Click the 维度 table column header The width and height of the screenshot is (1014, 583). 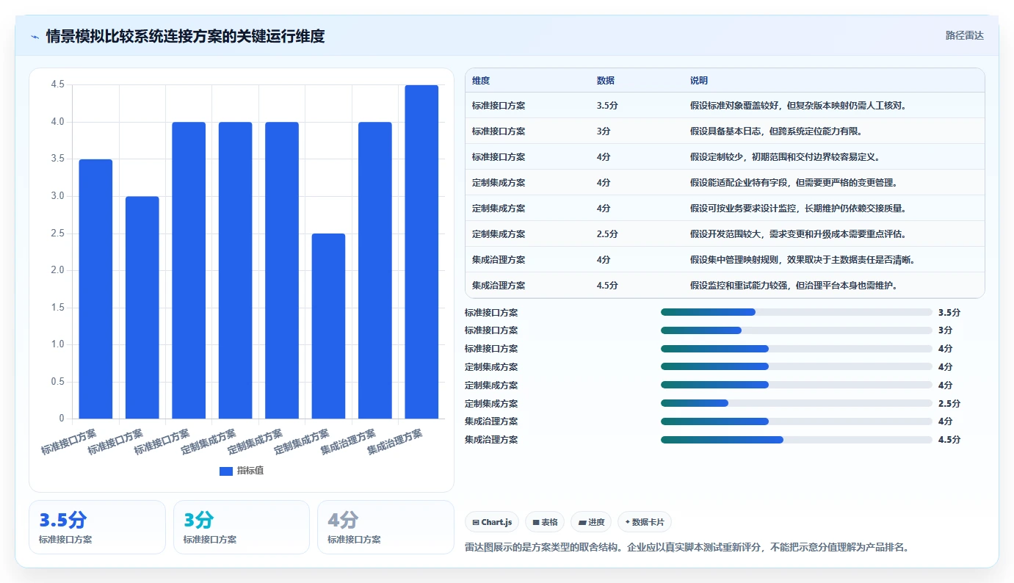481,80
